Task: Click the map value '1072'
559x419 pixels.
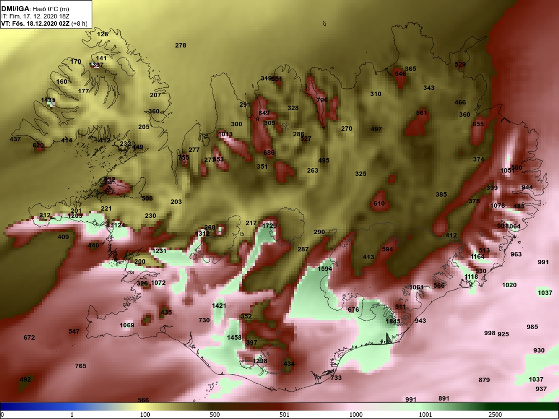Action: point(158,283)
